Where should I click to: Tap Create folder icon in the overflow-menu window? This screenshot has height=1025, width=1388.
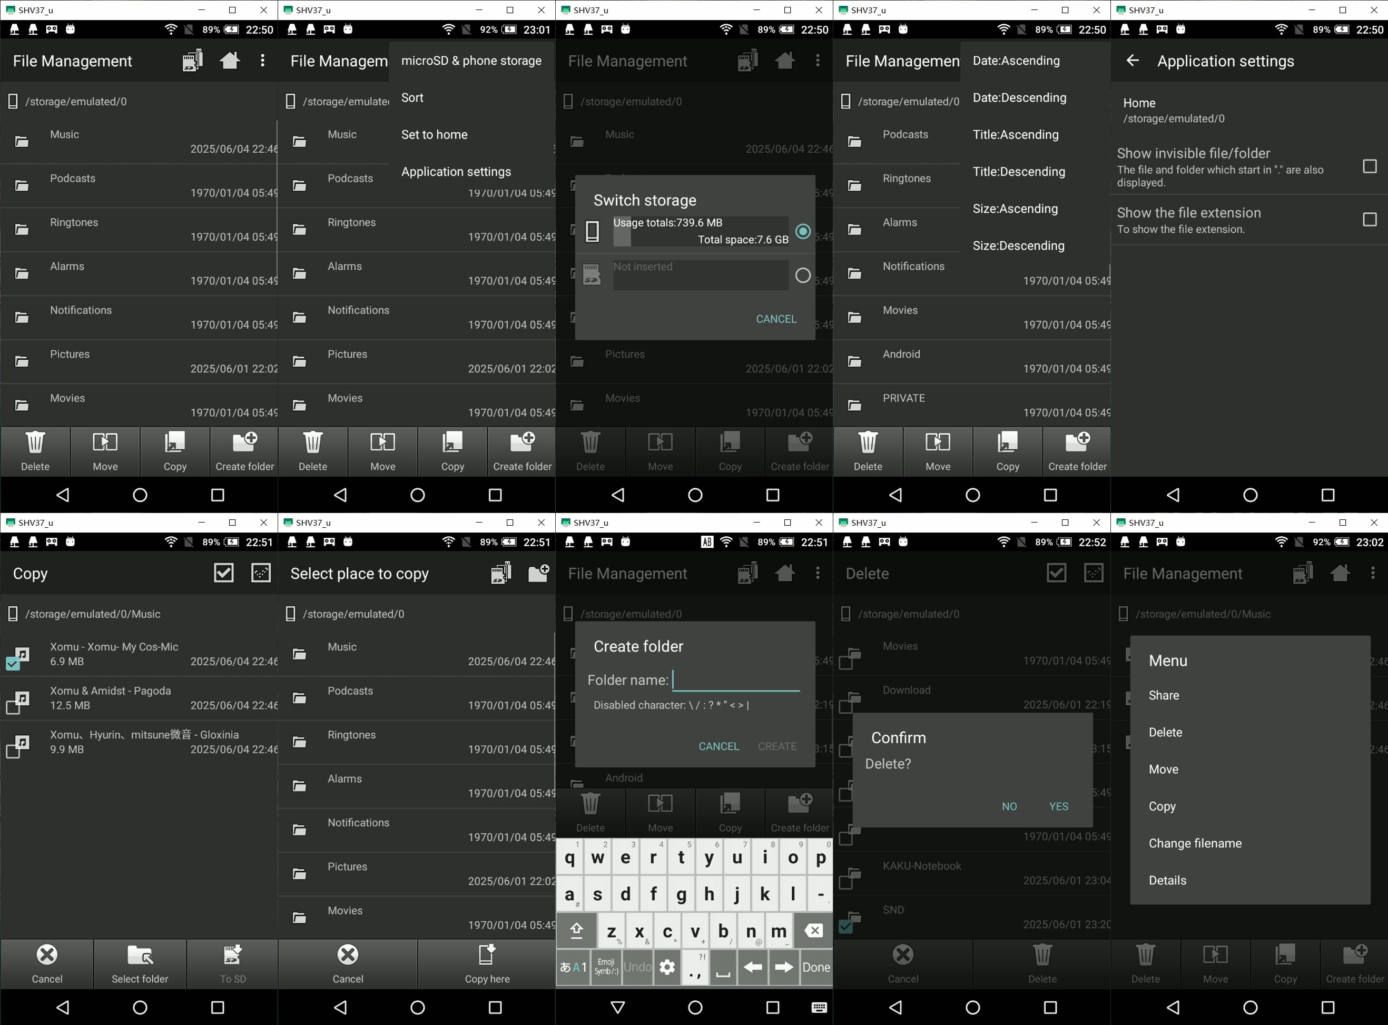[523, 442]
